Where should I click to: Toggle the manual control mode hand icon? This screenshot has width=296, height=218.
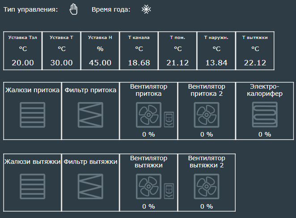pyautogui.click(x=73, y=9)
